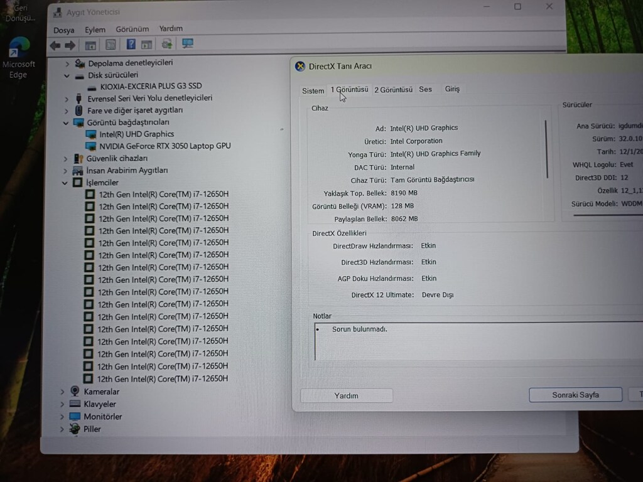Minimize the Aygıt Yöneticisi window
This screenshot has width=643, height=482.
487,7
